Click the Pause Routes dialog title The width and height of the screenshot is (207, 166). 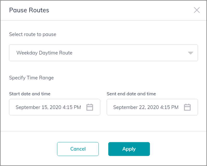pyautogui.click(x=29, y=10)
